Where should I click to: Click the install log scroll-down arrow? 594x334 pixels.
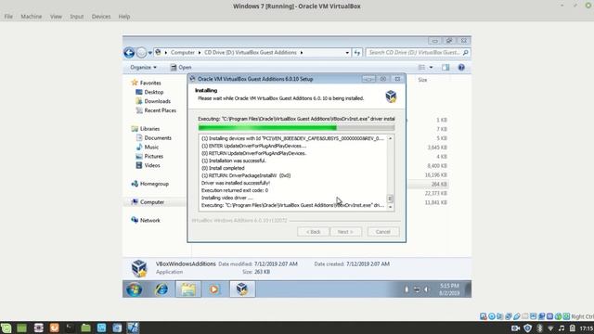(390, 207)
